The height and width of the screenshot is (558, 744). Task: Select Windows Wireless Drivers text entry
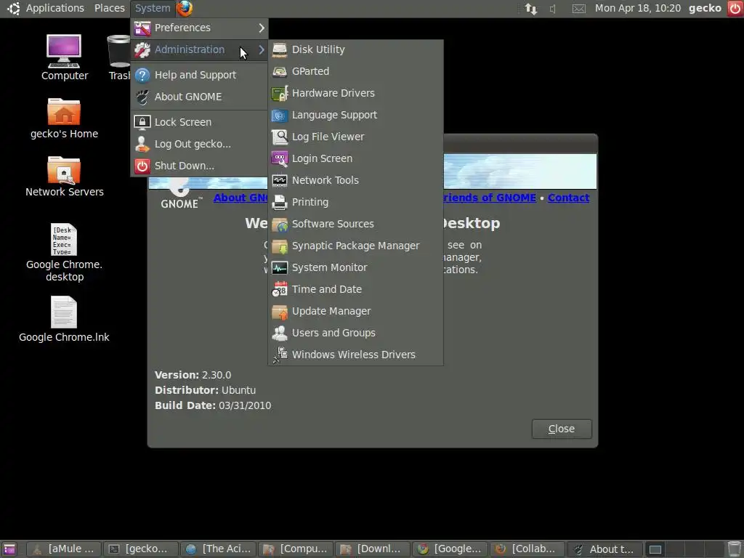click(x=354, y=355)
